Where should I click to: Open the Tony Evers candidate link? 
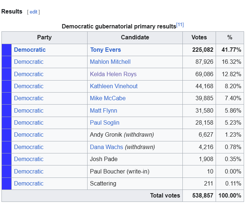tap(105, 50)
